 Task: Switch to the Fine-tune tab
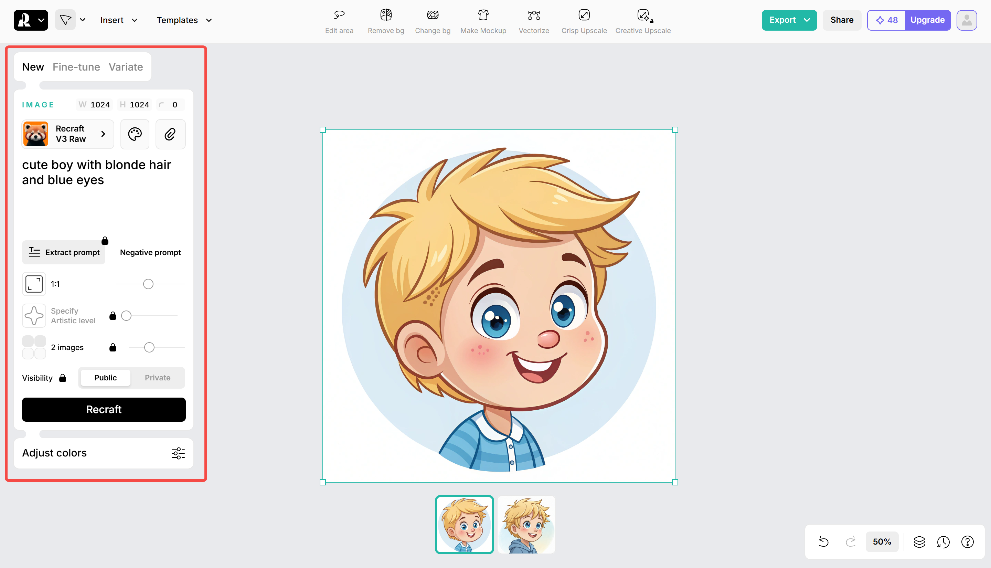click(76, 67)
